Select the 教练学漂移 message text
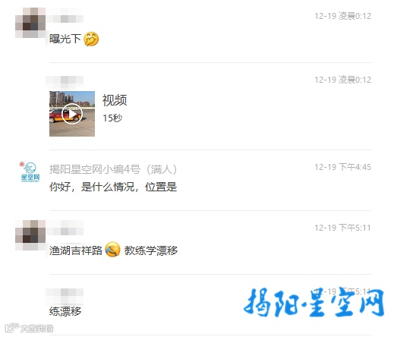 151,250
